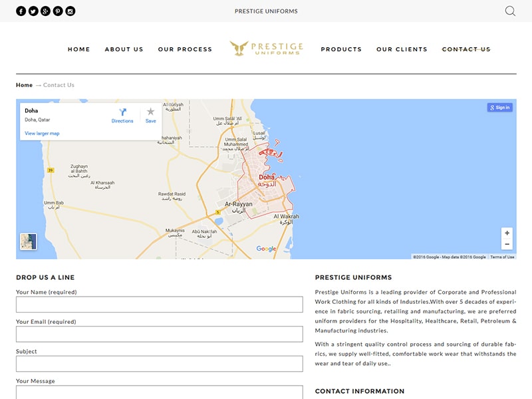Screen dimensions: 532x399
Task: Click the Lusail map label
Action: (259, 136)
